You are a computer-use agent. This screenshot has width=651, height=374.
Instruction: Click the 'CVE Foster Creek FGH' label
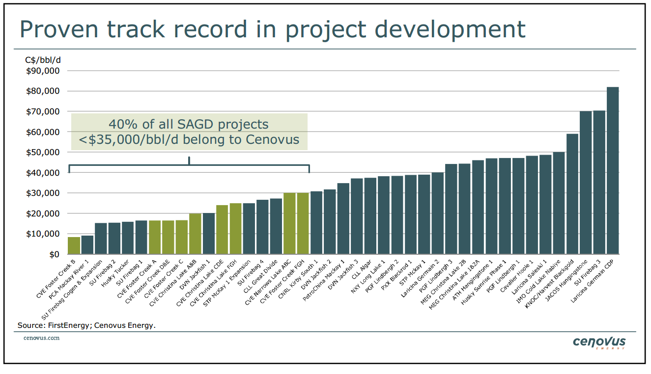283,280
